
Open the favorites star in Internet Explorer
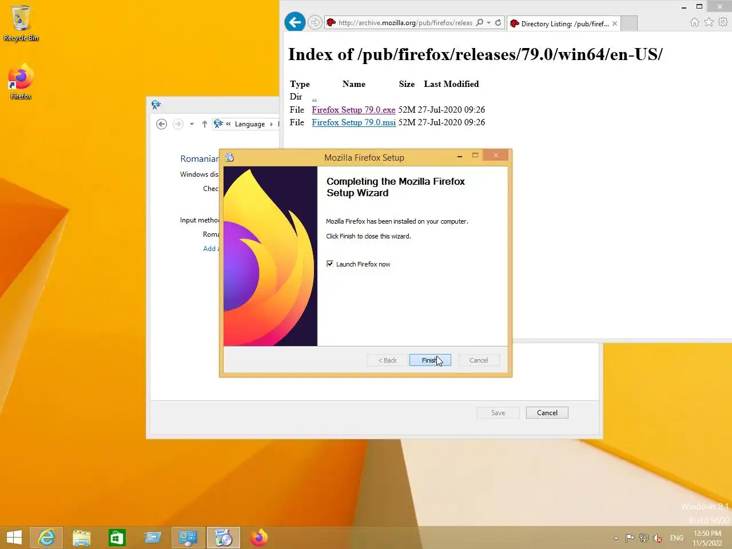709,22
